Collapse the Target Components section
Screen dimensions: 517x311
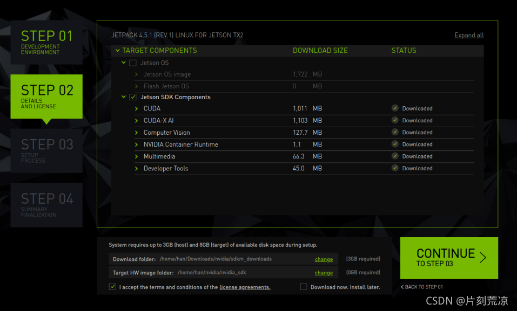pos(118,50)
